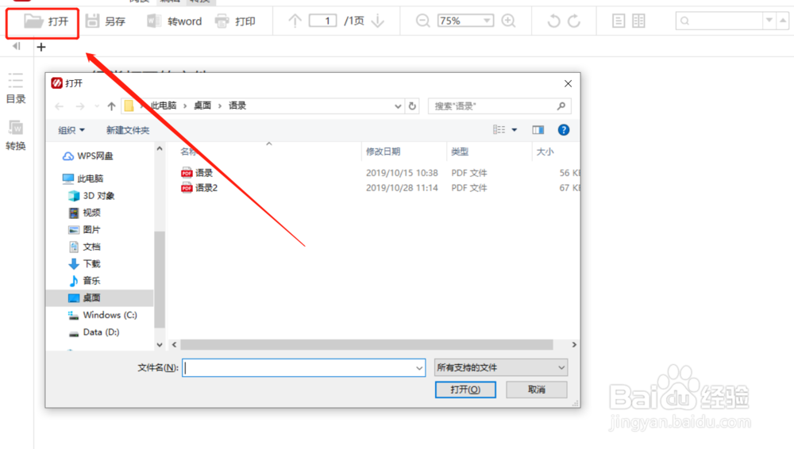Screen dimensions: 794x449
Task: Go up one folder level in dialog
Action: point(111,106)
